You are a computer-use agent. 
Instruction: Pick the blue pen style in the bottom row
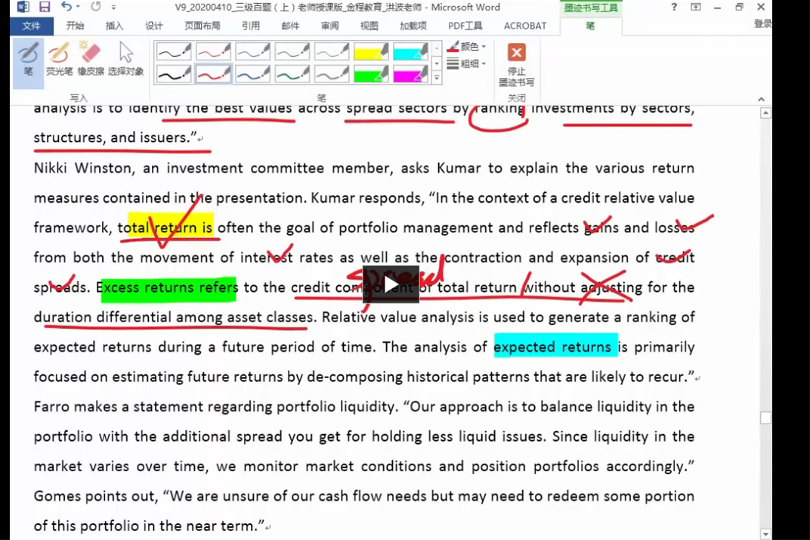pos(252,74)
